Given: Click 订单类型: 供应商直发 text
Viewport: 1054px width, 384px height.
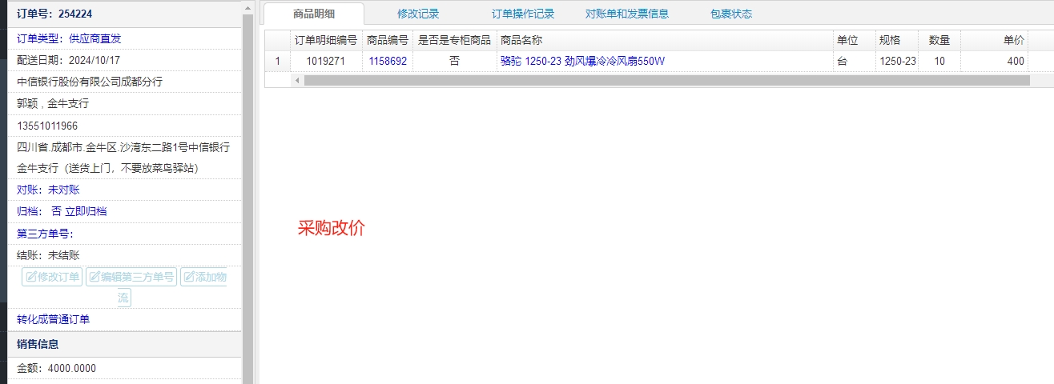Looking at the screenshot, I should coord(69,38).
